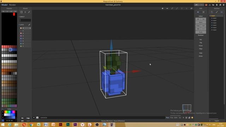Toggle visibility dot of layer 6
The image size is (226, 127).
[21, 44]
